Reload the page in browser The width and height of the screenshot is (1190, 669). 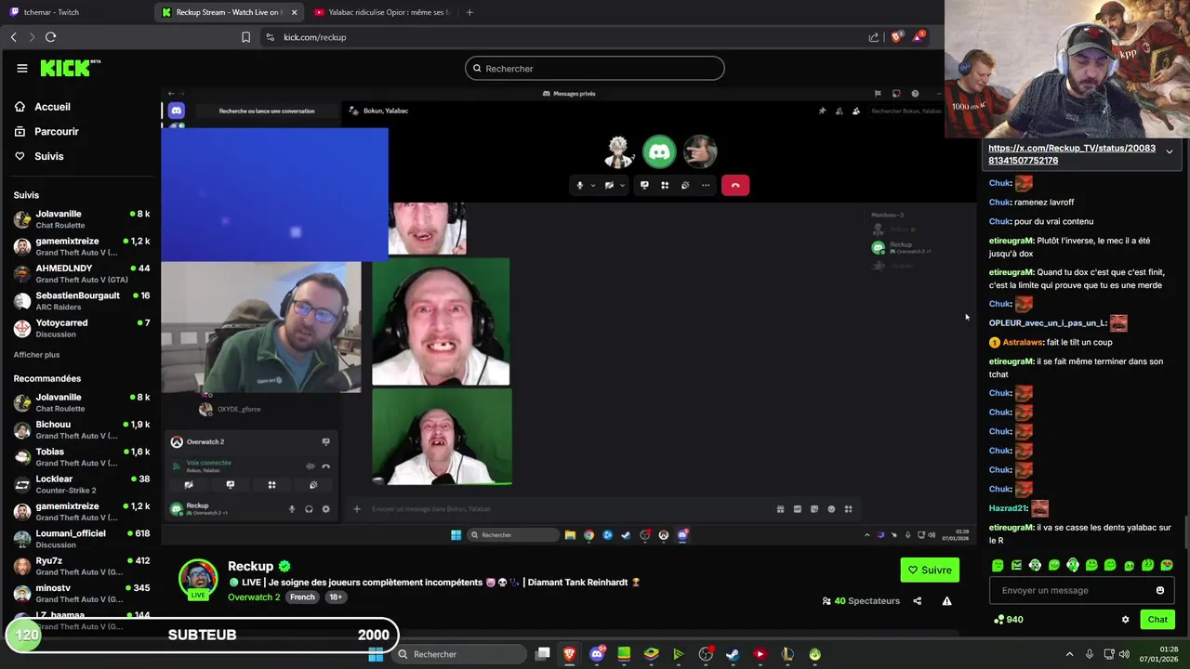[x=50, y=37]
